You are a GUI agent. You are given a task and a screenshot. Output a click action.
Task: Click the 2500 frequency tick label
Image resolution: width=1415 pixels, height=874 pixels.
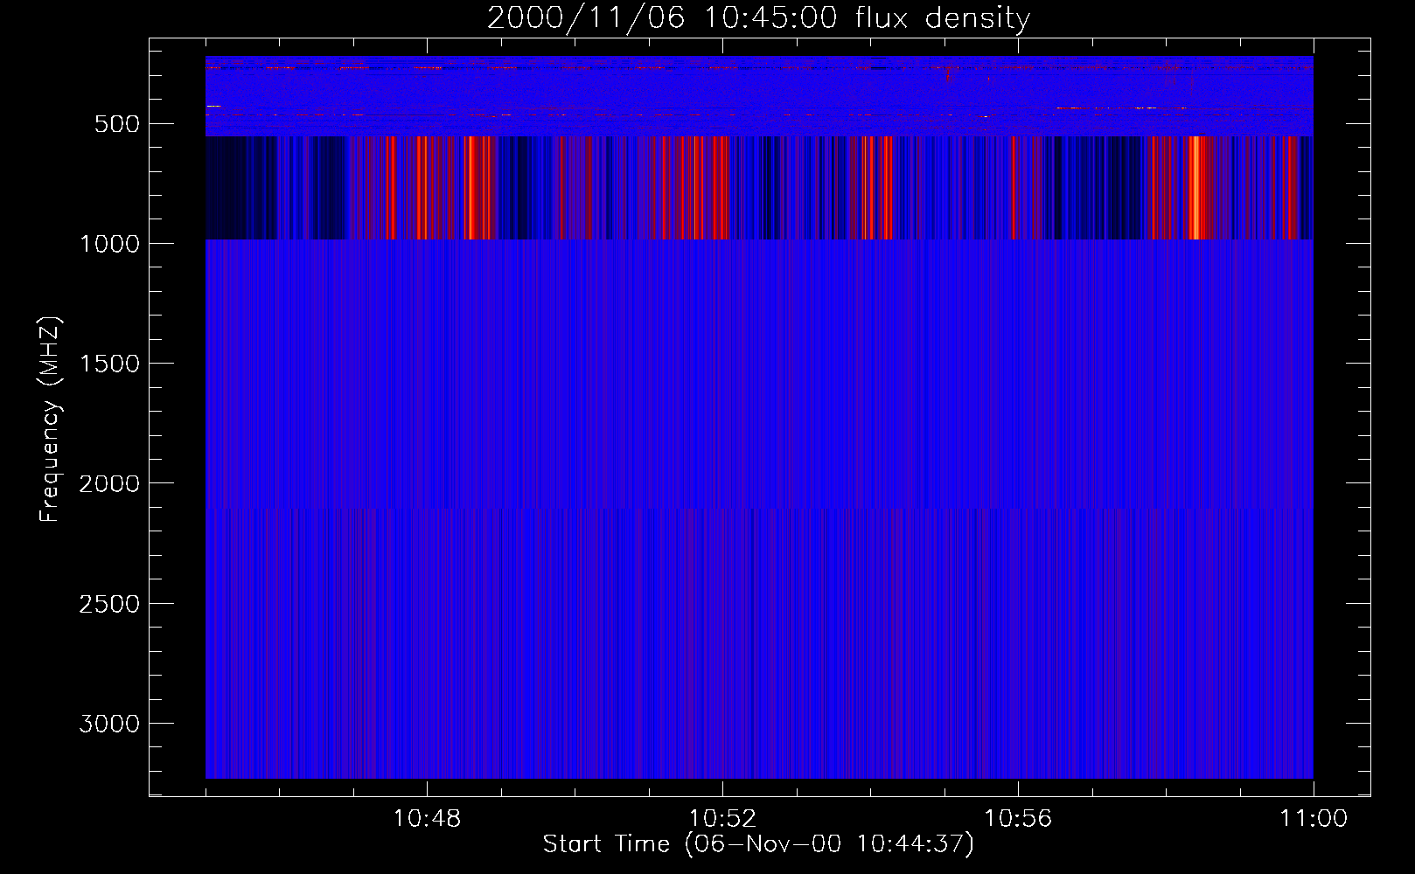click(109, 604)
